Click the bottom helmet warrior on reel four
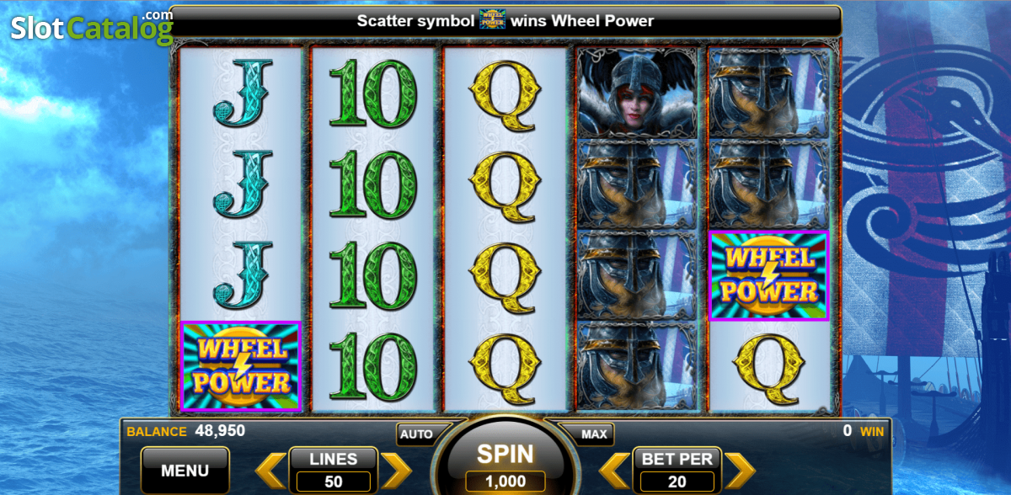This screenshot has width=1011, height=495. click(637, 367)
